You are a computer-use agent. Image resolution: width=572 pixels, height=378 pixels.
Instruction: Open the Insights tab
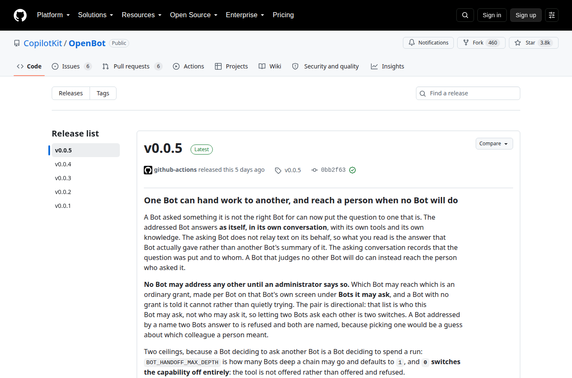click(387, 66)
